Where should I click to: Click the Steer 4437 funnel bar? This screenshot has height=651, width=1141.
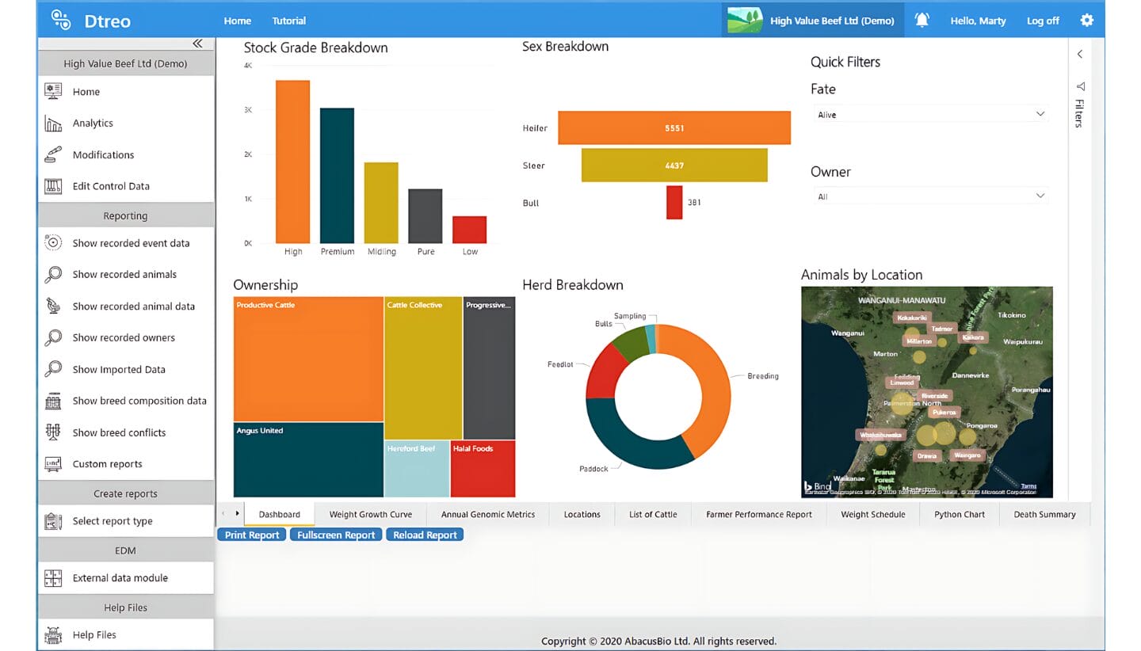coord(674,166)
